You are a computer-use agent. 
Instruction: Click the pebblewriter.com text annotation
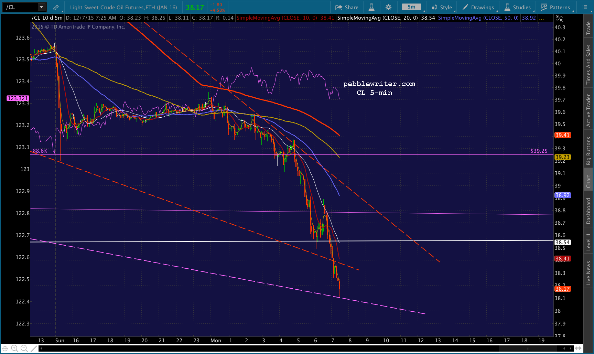coord(379,84)
